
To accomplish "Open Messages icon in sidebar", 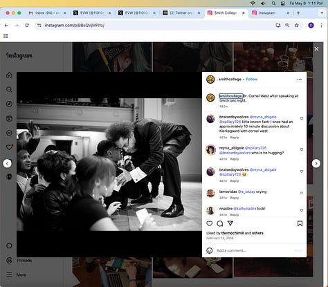I will coord(9,133).
